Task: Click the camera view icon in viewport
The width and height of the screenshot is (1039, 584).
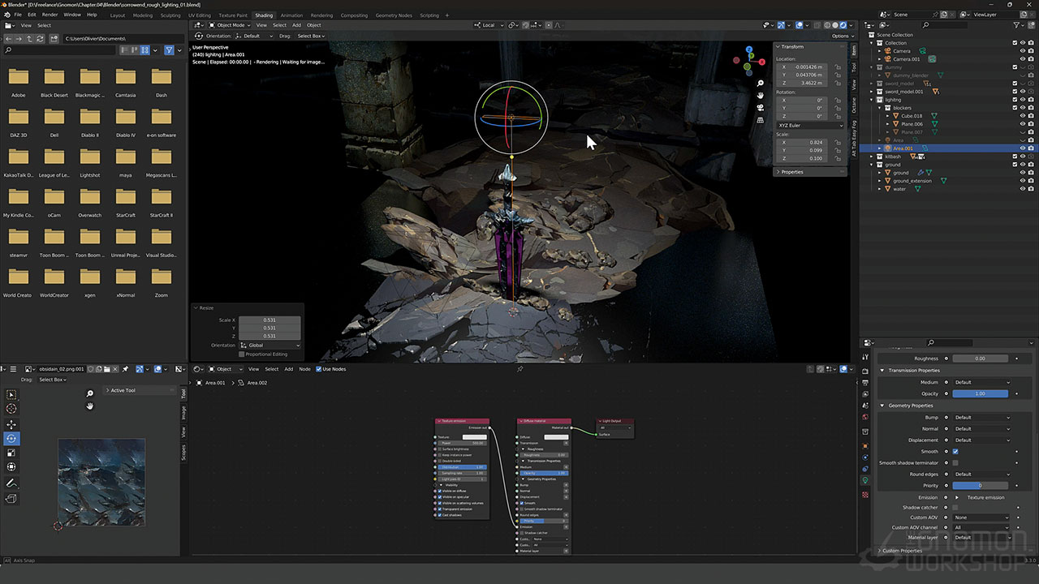Action: click(x=761, y=107)
